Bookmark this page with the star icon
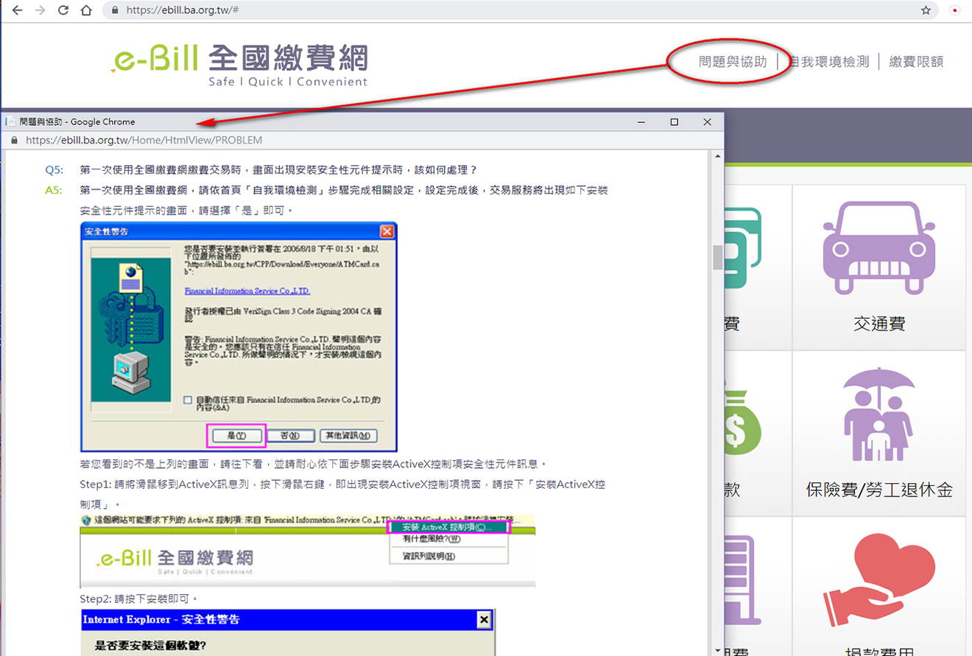 click(x=926, y=10)
